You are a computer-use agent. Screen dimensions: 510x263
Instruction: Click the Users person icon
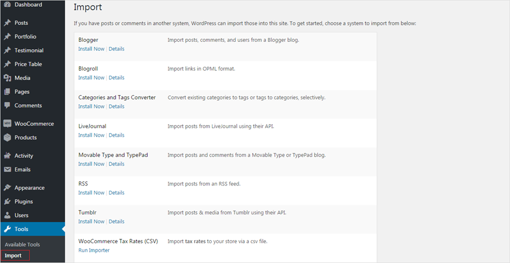(x=7, y=215)
